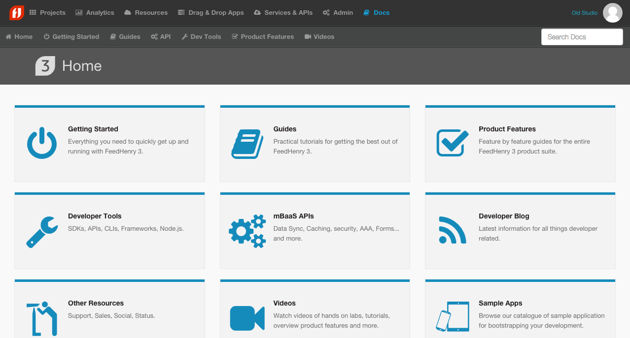Open Guides in sub-navigation bar
630x338 pixels.
click(125, 37)
